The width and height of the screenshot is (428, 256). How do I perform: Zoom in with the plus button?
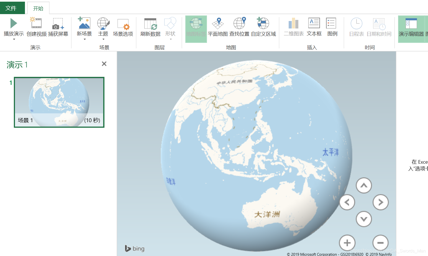[x=347, y=243]
